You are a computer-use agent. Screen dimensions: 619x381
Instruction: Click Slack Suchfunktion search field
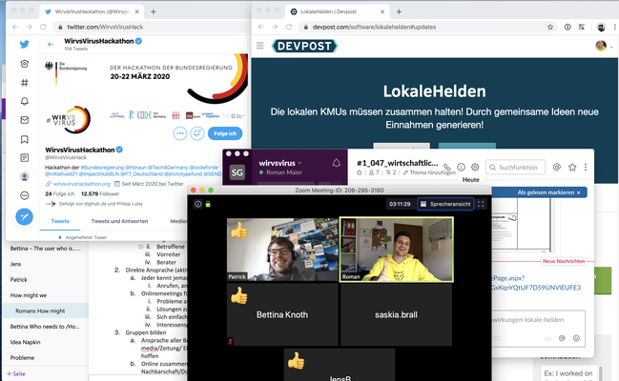coord(515,168)
